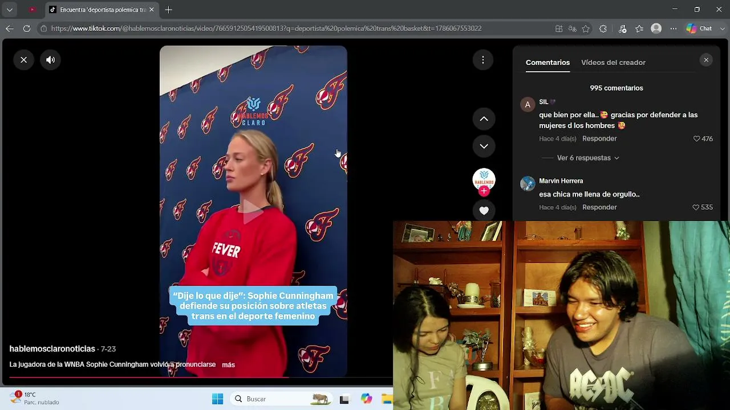Image resolution: width=730 pixels, height=410 pixels.
Task: Open the apps grid icon in the address bar
Action: click(559, 28)
